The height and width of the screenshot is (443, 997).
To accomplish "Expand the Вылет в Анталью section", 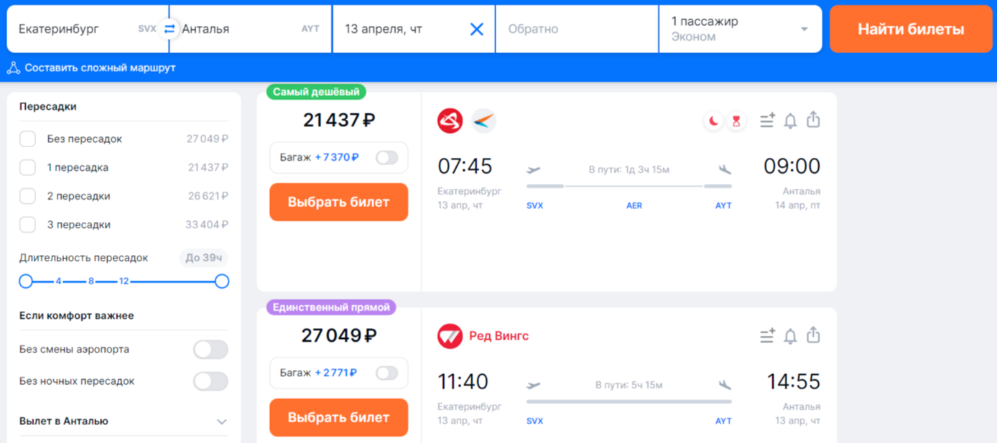I will [221, 421].
